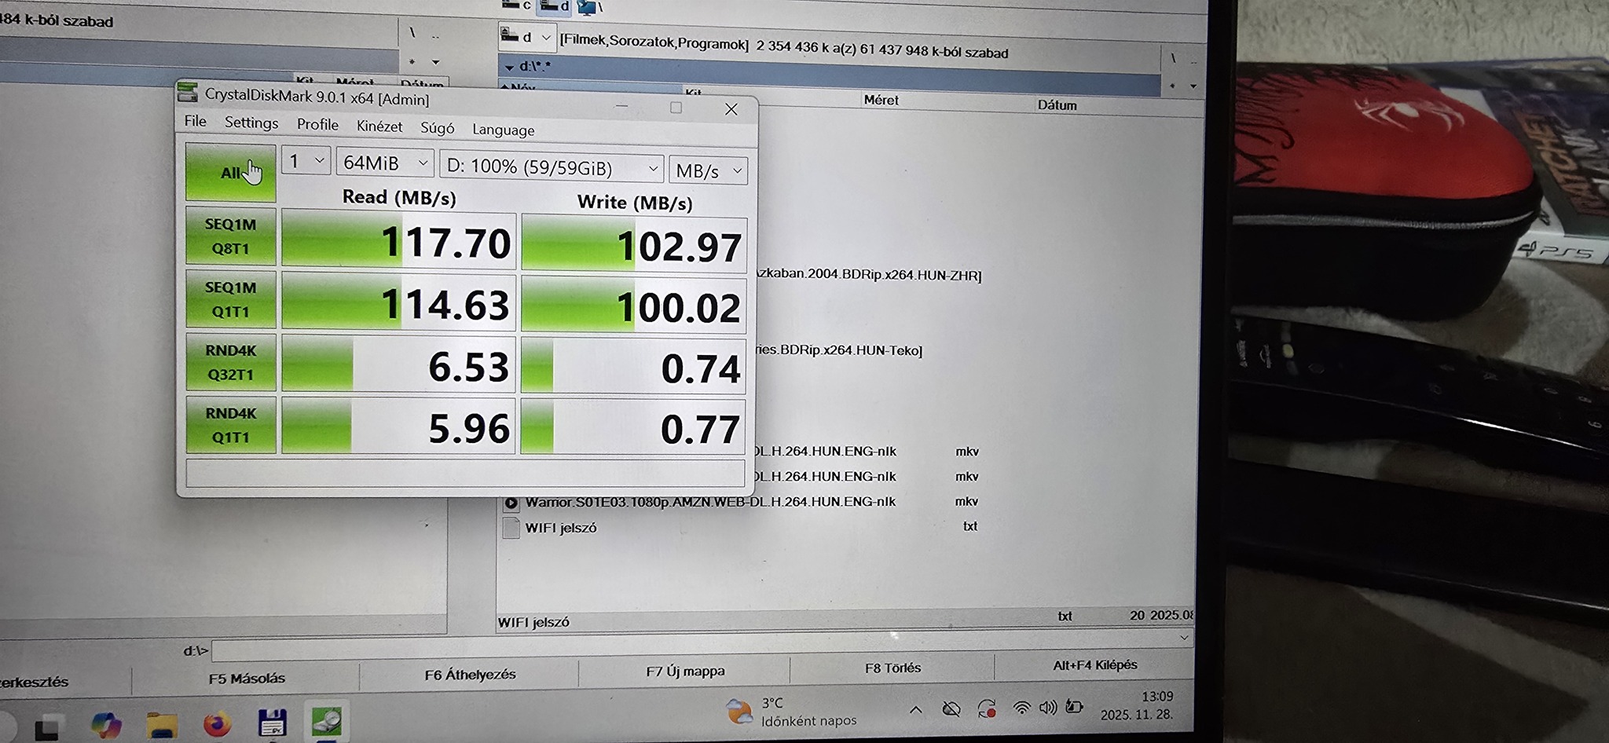1609x743 pixels.
Task: Run the SEQ1M Q1T1 test
Action: pos(231,299)
